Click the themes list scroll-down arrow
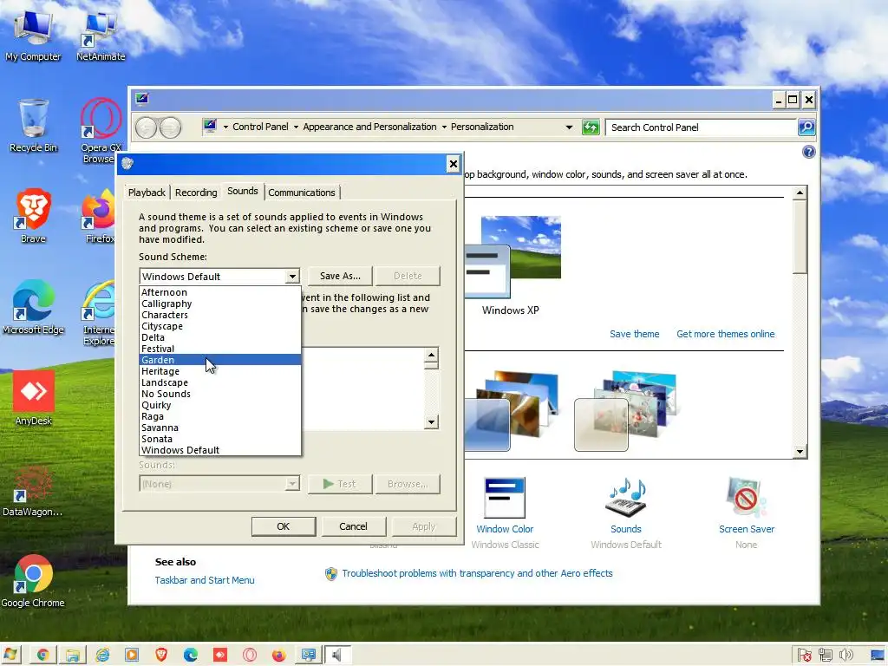 tap(800, 451)
